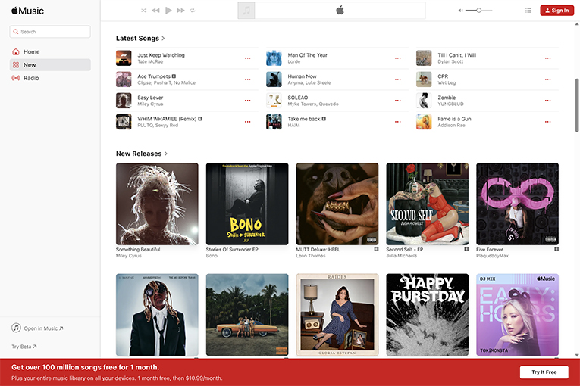580x386 pixels.
Task: Open MUTT Deluxe: HEEL album cover
Action: 337,204
